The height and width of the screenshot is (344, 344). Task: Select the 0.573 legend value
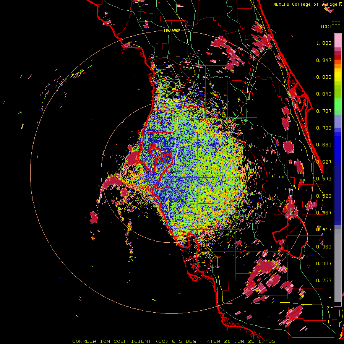(324, 179)
